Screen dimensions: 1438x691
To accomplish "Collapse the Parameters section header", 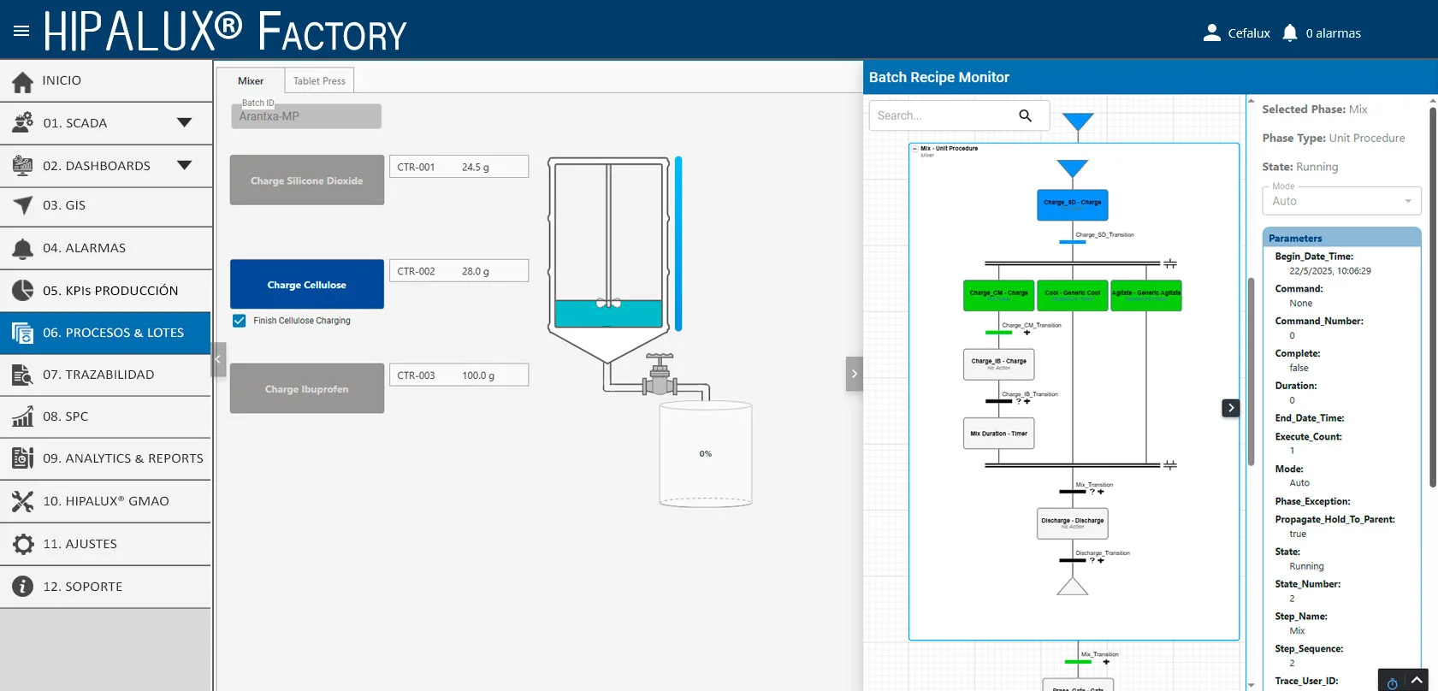I will [1341, 238].
